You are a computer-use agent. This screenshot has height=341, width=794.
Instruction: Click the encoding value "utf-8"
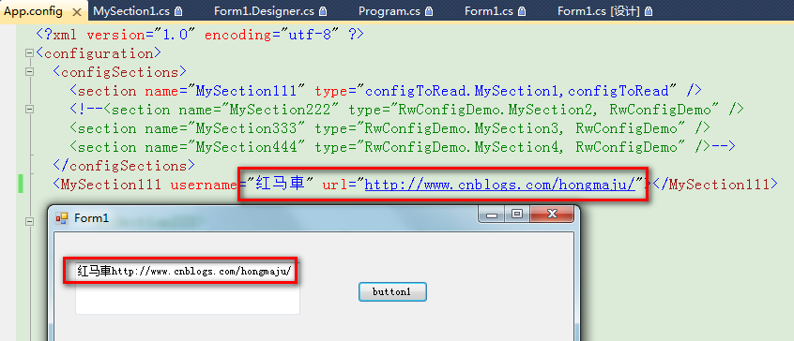pos(310,35)
